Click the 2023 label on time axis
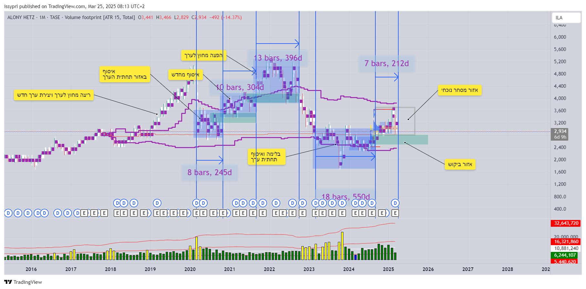 [309, 269]
